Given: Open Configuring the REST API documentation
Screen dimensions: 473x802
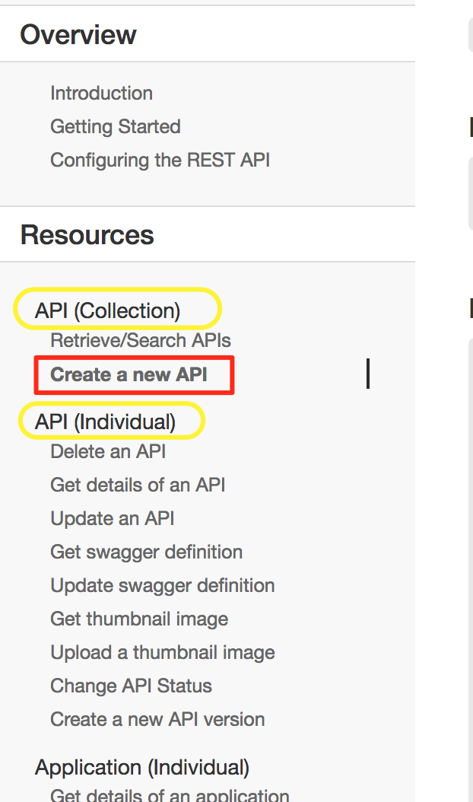Looking at the screenshot, I should [x=160, y=160].
